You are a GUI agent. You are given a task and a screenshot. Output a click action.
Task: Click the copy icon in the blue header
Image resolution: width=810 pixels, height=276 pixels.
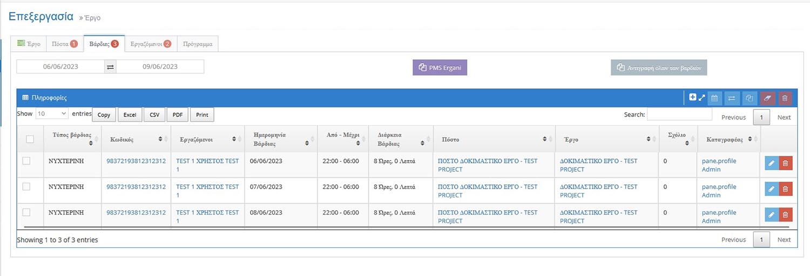pos(750,98)
